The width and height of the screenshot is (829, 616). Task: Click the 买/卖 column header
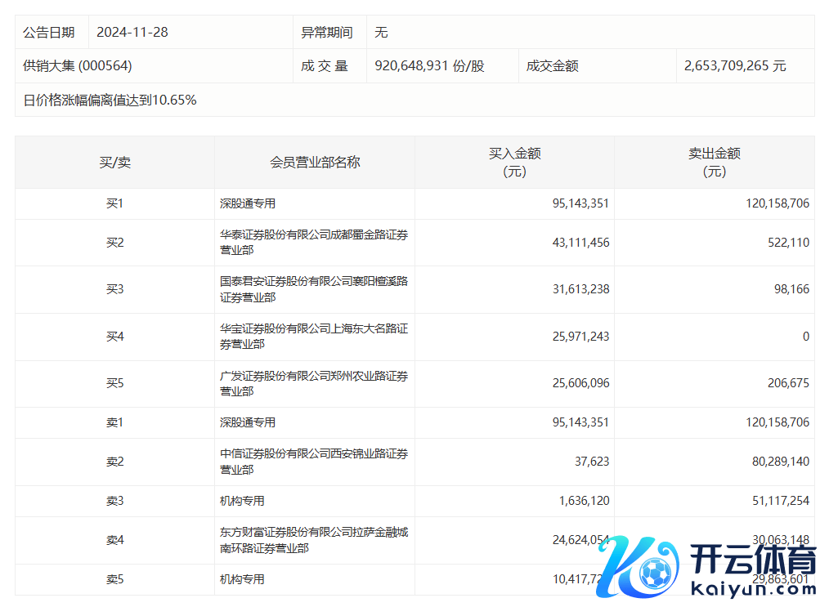tap(114, 163)
